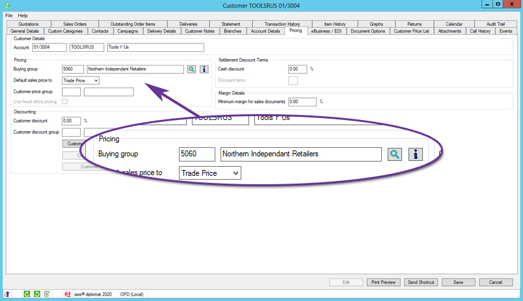Viewport: 523px width, 301px height.
Task: Click the Discount terms box
Action: pyautogui.click(x=293, y=80)
